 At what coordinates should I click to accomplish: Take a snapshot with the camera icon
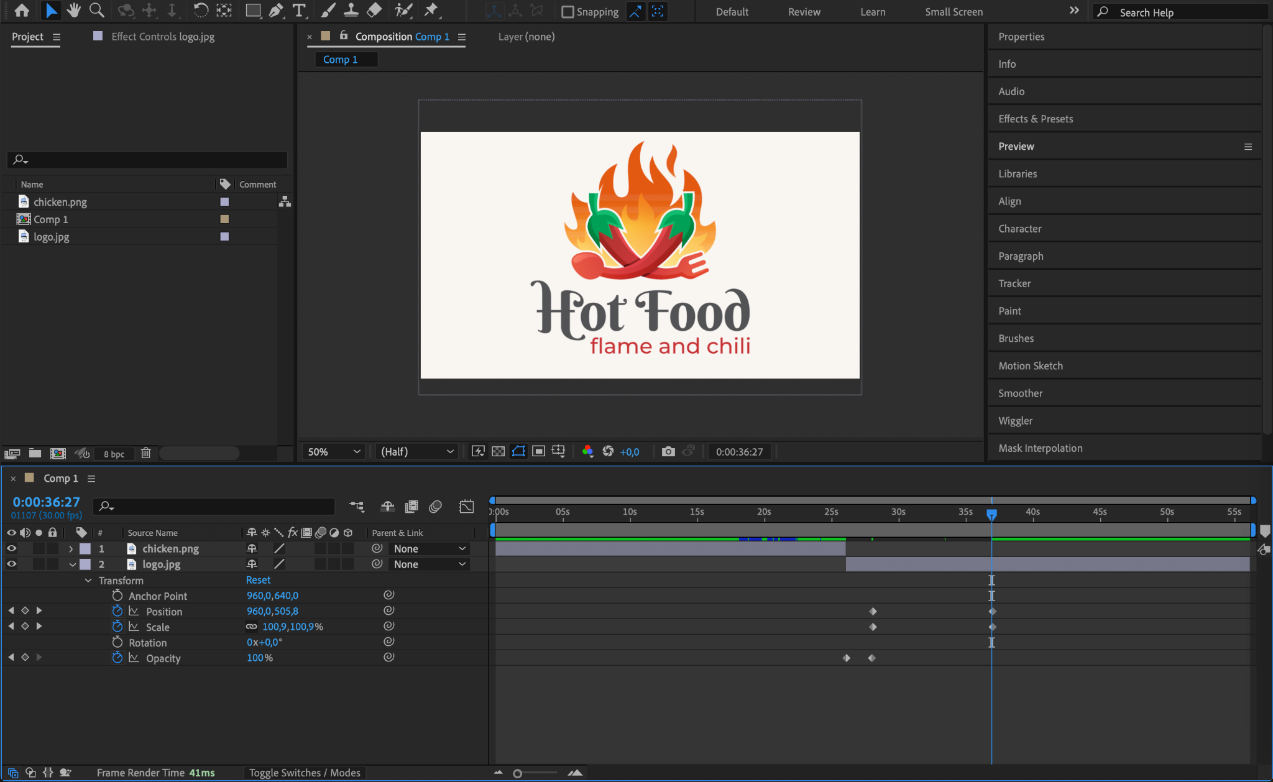pyautogui.click(x=668, y=451)
